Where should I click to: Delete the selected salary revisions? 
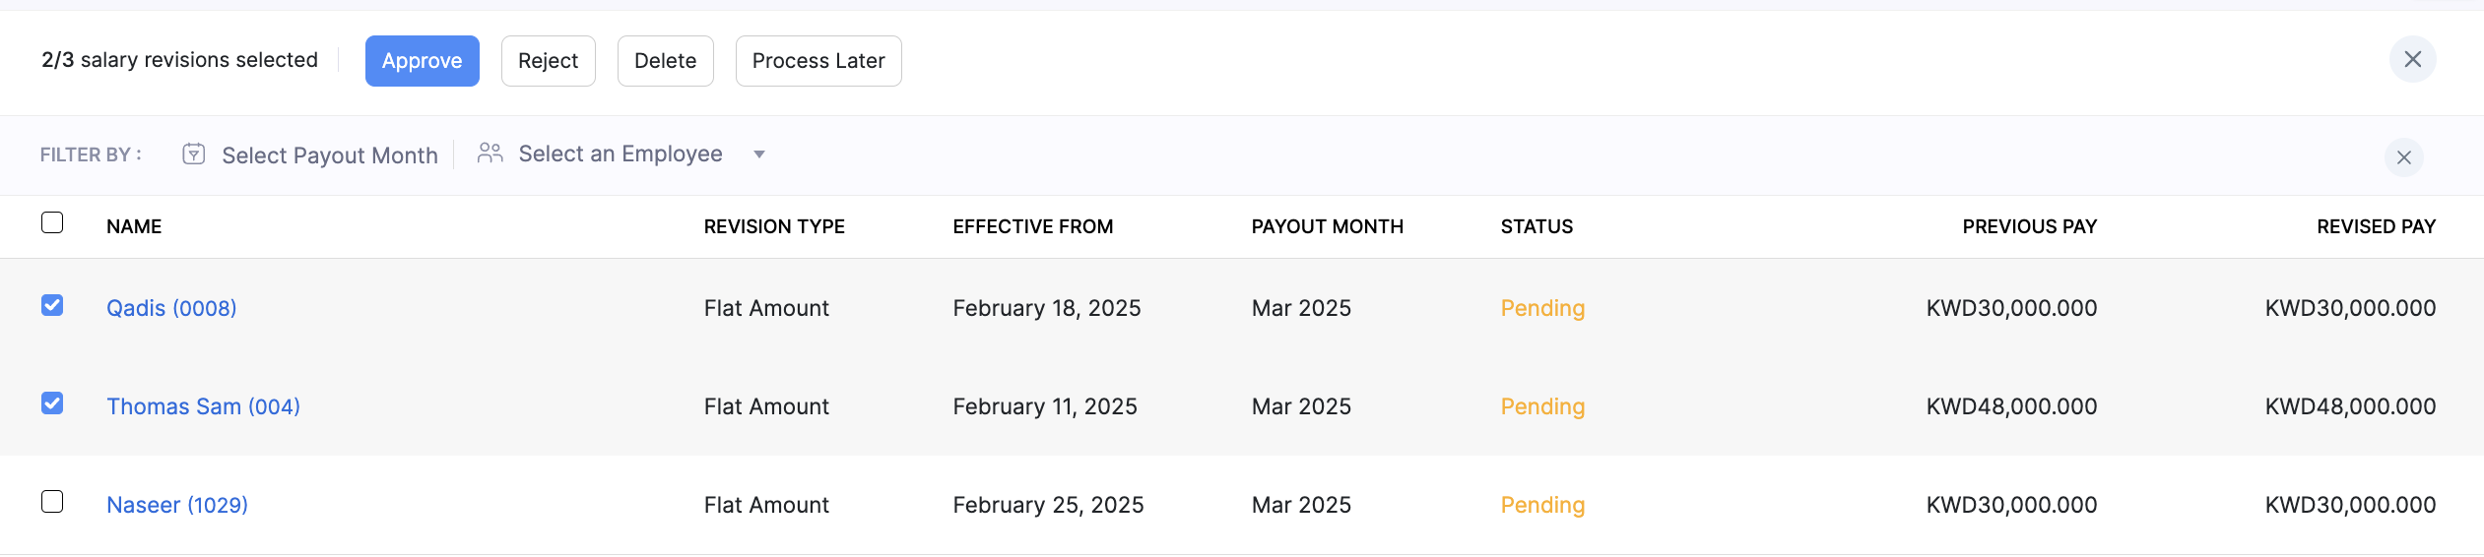(x=665, y=61)
